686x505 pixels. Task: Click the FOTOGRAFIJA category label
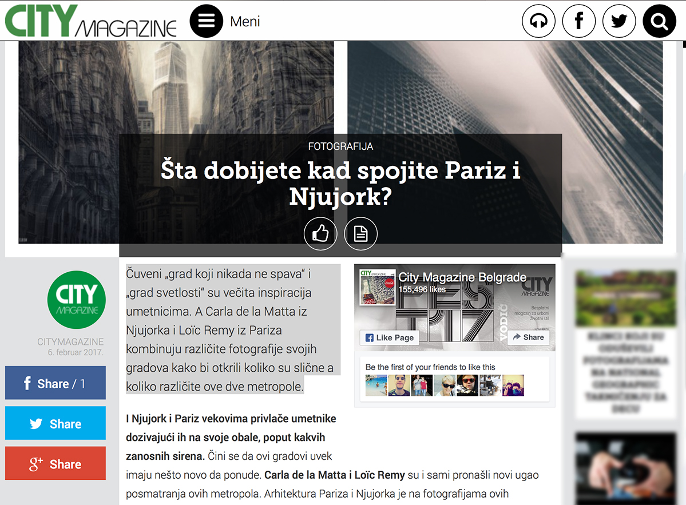[340, 146]
